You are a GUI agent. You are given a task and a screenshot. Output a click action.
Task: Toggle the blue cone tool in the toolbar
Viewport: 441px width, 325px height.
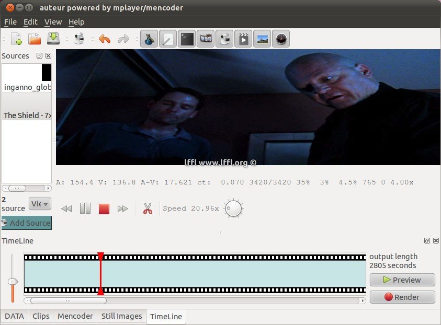tap(149, 39)
